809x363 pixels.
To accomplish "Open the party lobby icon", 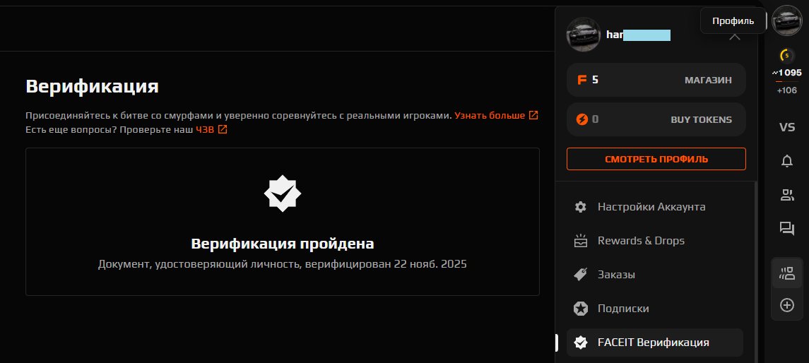I will (787, 273).
